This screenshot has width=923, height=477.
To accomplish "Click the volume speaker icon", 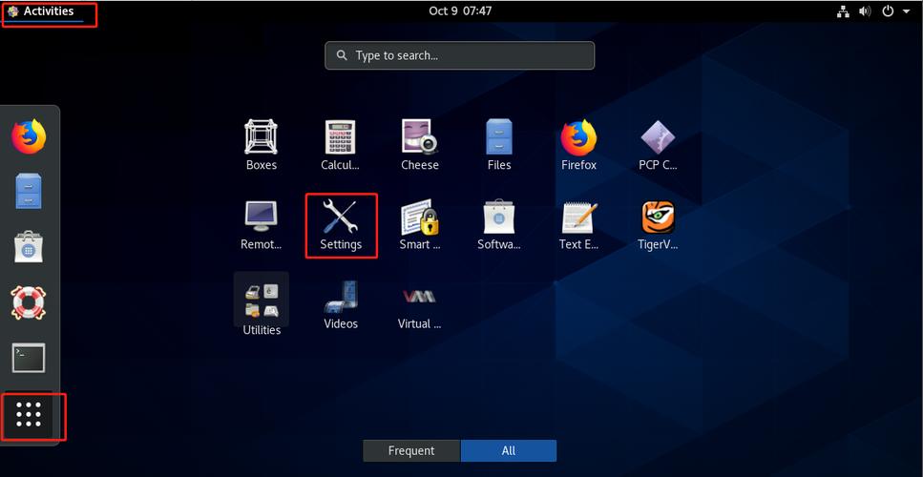I will [x=865, y=11].
